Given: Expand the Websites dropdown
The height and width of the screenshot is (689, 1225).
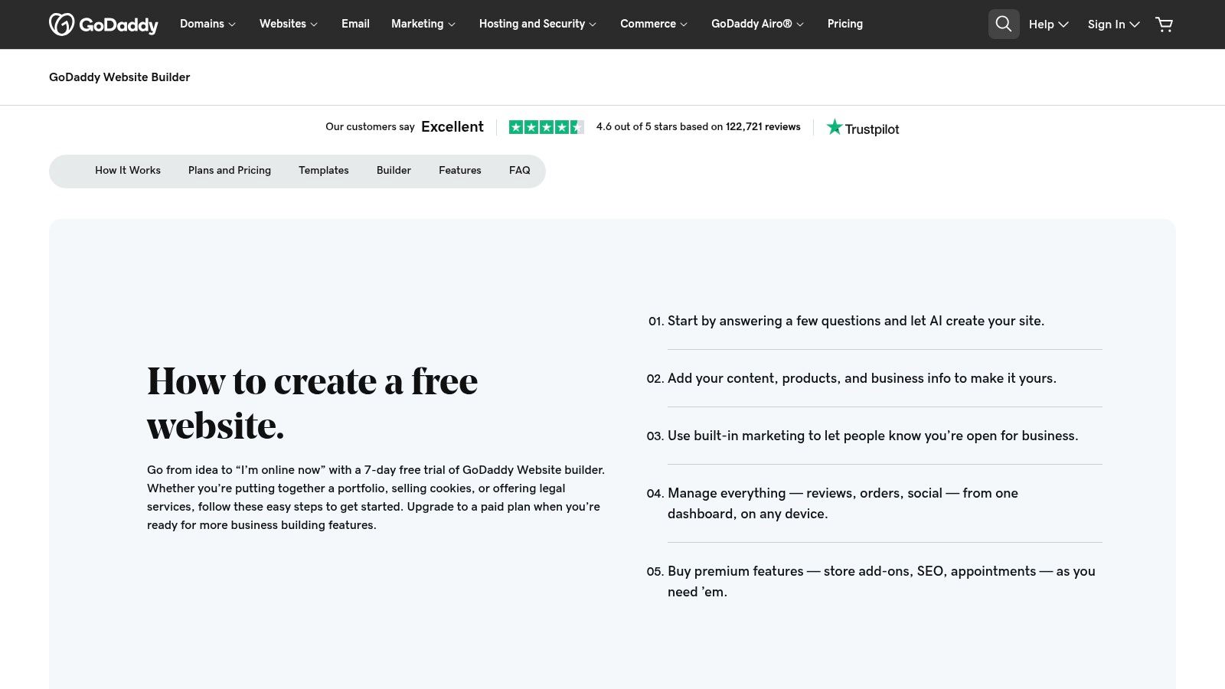Looking at the screenshot, I should (x=289, y=24).
